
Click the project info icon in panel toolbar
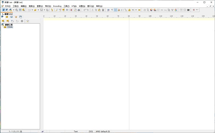[22, 21]
